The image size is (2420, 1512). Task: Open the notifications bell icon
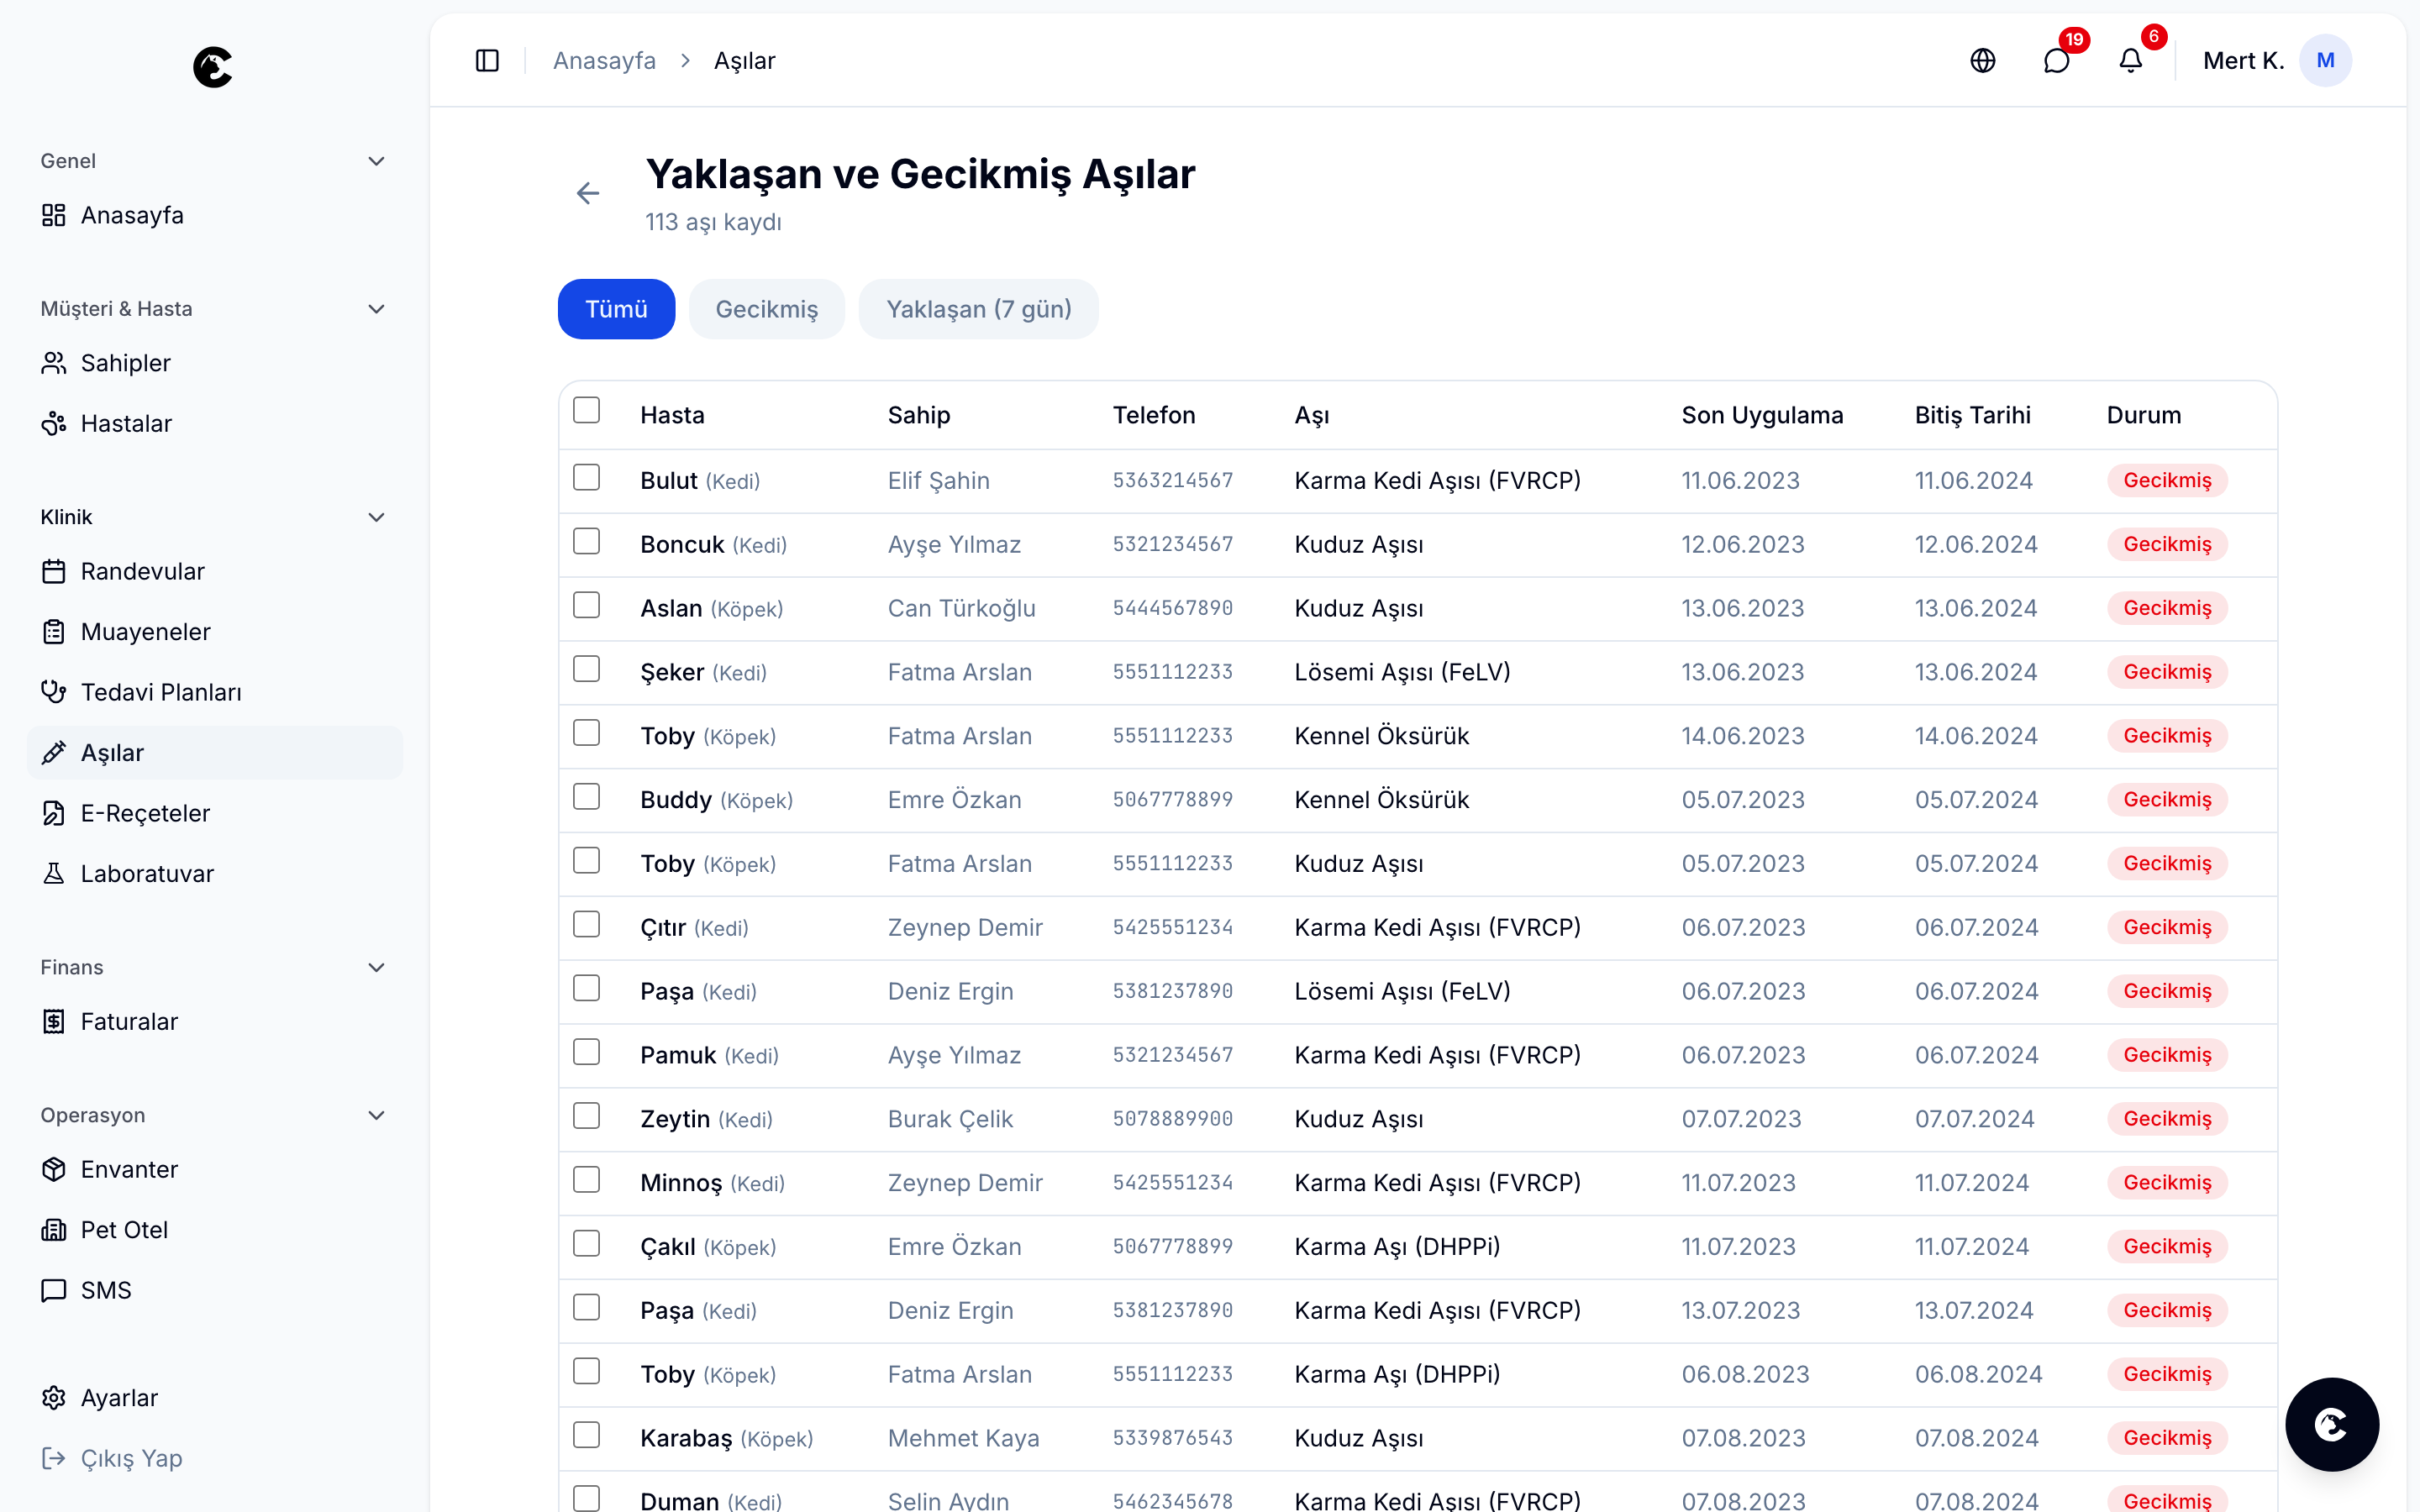click(x=2131, y=61)
